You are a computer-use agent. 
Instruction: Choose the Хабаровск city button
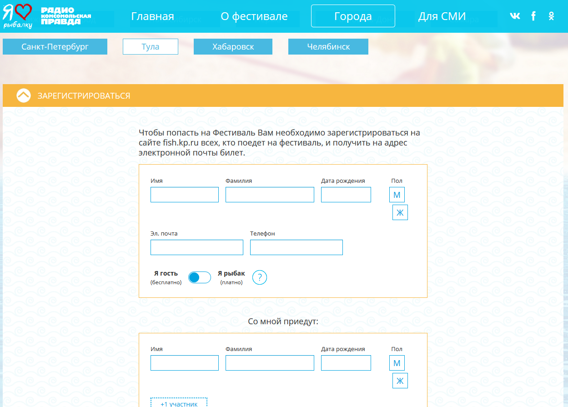coord(233,47)
